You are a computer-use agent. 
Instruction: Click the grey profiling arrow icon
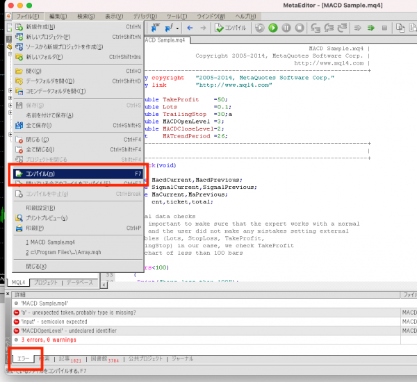(x=358, y=28)
